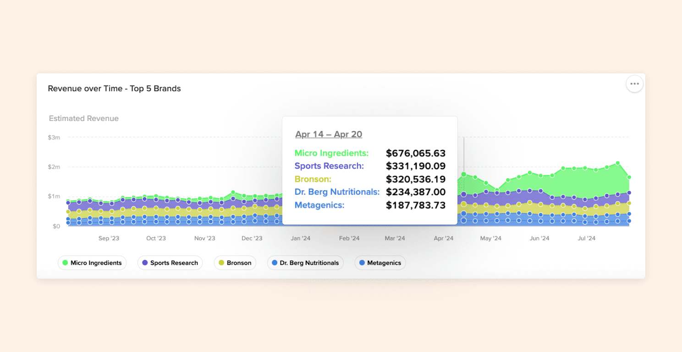
Task: Click the yellow Bronson legend dot
Action: click(x=221, y=263)
